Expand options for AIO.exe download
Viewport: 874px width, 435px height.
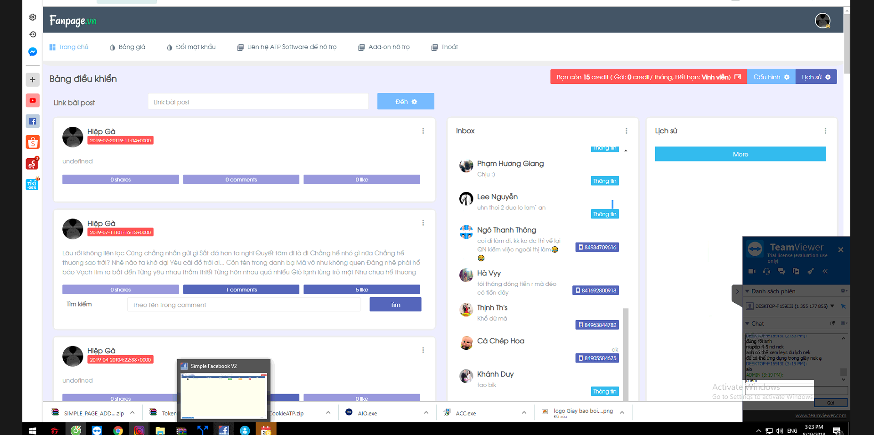point(426,413)
